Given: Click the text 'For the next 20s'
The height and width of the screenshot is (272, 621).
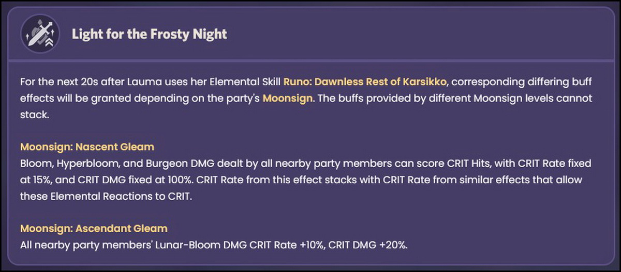Looking at the screenshot, I should [53, 82].
